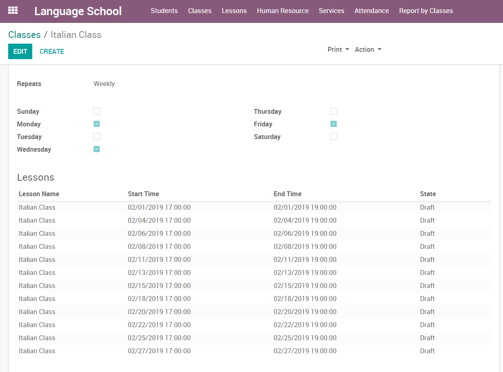The height and width of the screenshot is (372, 503).
Task: Click the Edit button
Action: [20, 51]
